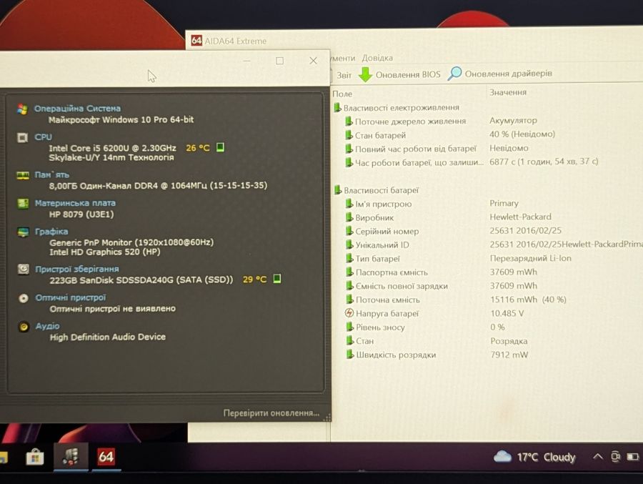Screen dimensions: 643x484
Task: Click the battery icon in system tray
Action: pyautogui.click(x=633, y=457)
